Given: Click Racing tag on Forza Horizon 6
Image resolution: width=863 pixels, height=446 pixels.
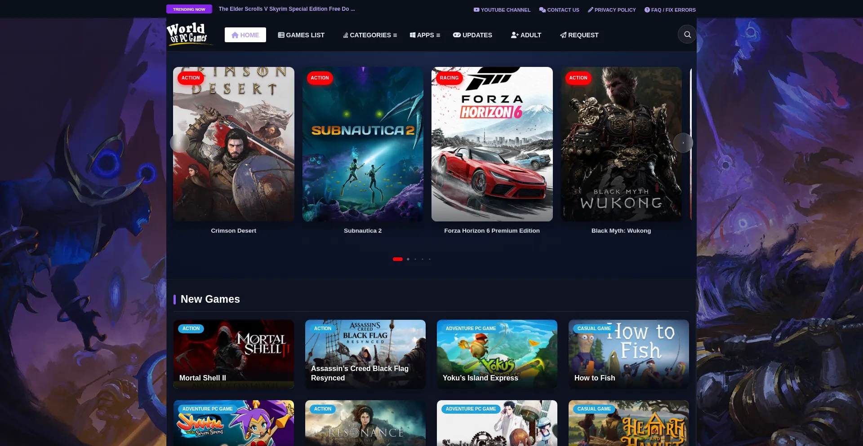Looking at the screenshot, I should [x=449, y=78].
